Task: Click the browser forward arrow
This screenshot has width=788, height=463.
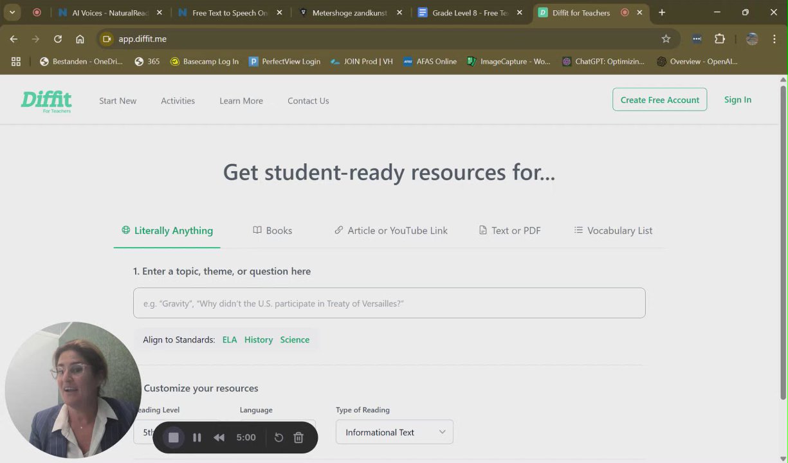Action: tap(35, 39)
